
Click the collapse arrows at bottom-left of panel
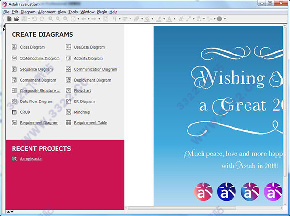pyautogui.click(x=10, y=212)
